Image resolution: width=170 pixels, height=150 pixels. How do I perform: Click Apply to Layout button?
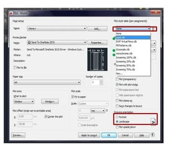point(89,135)
